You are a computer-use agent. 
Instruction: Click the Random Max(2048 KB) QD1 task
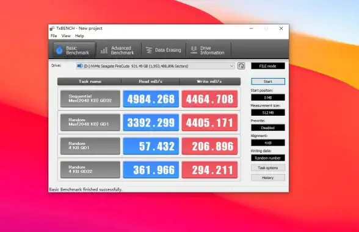point(90,122)
